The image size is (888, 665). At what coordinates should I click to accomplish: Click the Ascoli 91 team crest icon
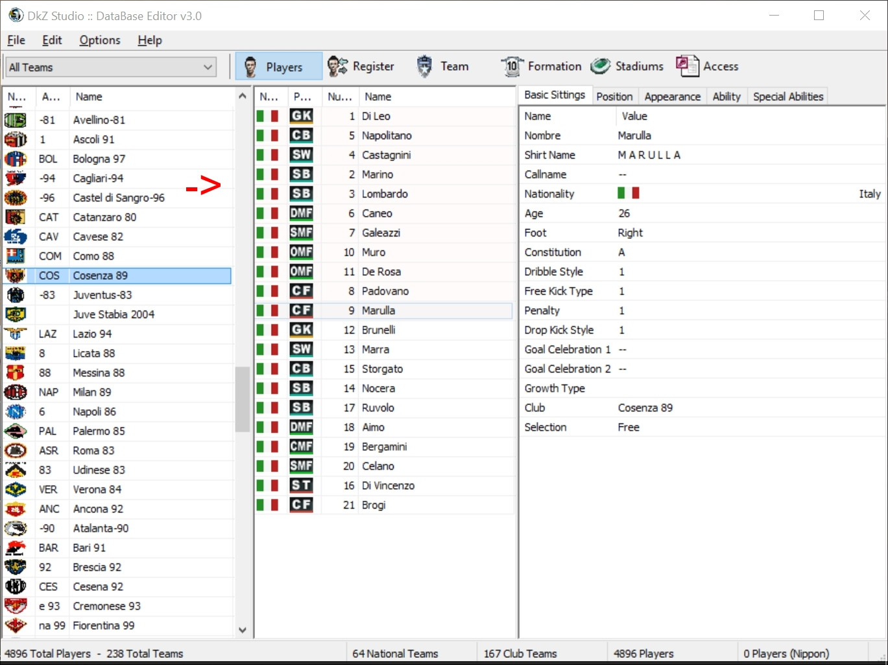coord(16,139)
